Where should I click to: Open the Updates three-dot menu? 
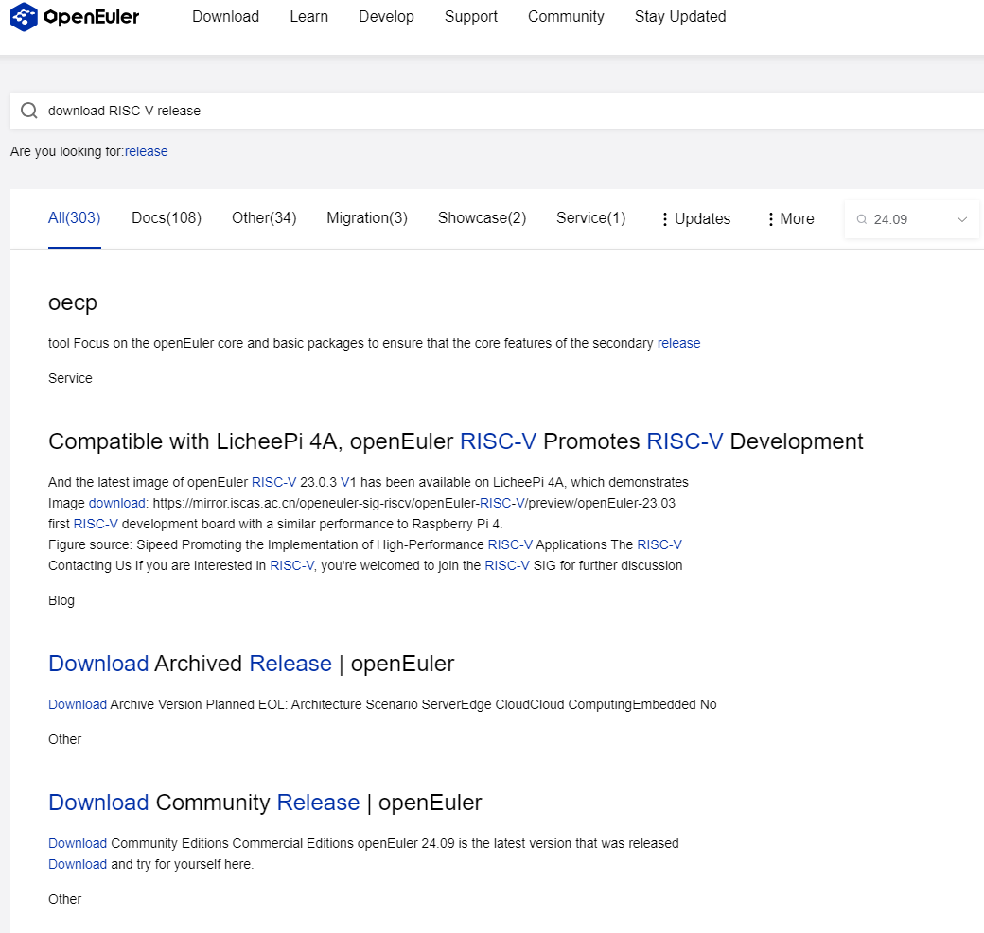pos(695,219)
